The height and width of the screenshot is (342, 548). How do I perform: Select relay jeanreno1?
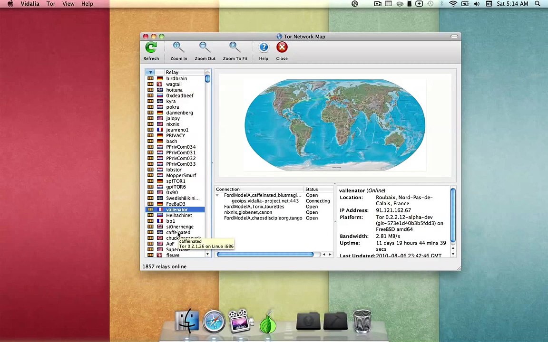[175, 130]
